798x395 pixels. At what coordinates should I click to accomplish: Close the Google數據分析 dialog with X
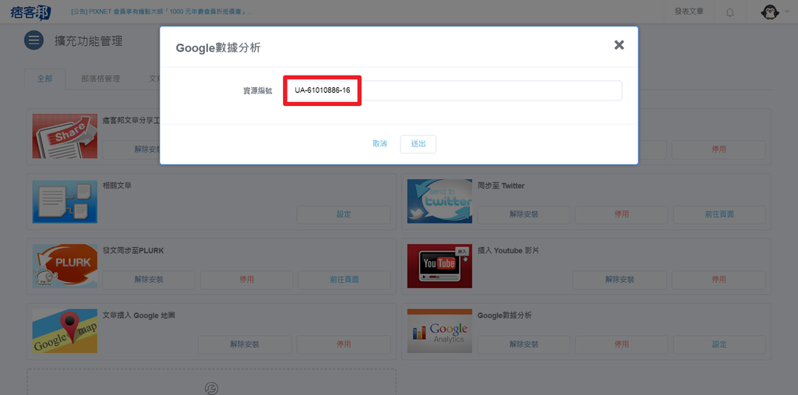pyautogui.click(x=619, y=44)
